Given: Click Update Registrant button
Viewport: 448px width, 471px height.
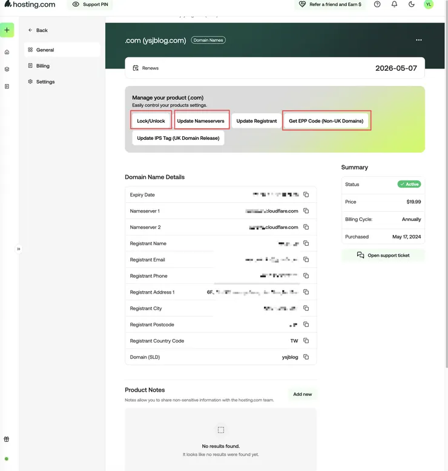Looking at the screenshot, I should 257,120.
